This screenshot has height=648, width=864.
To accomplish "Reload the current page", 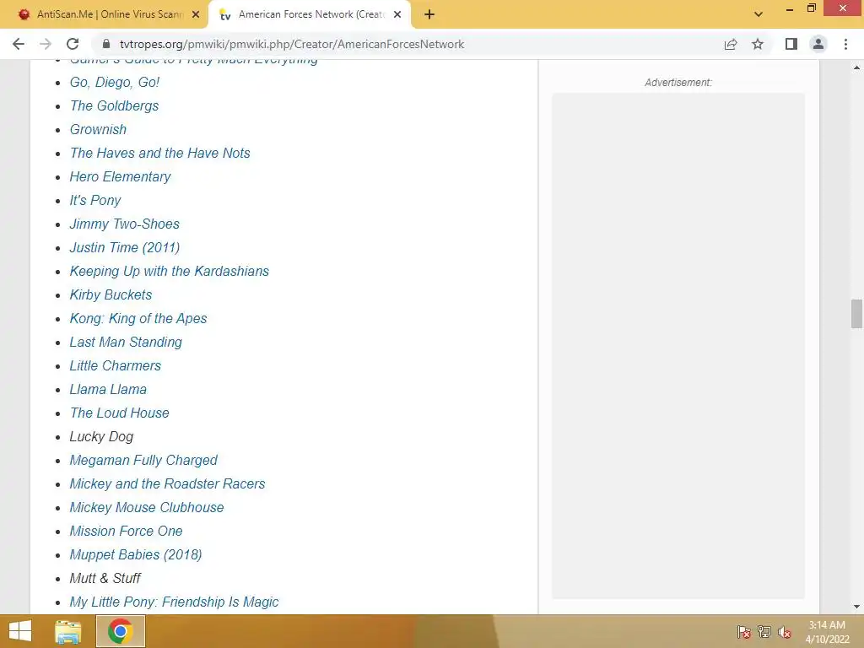I will tap(73, 44).
